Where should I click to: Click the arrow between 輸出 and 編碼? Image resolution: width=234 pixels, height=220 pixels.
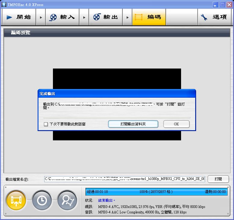click(x=127, y=17)
